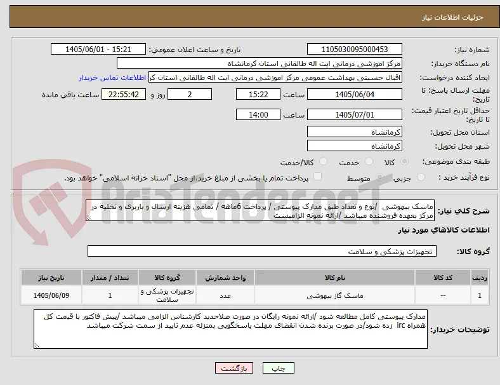The height and width of the screenshot is (385, 500).
Task: Click the response deadline date 1405/06/04
Action: pyautogui.click(x=354, y=95)
